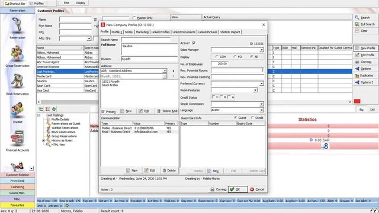This screenshot has height=213, width=379.
Task: Switch to the Profile 2 tab
Action: click(x=117, y=32)
